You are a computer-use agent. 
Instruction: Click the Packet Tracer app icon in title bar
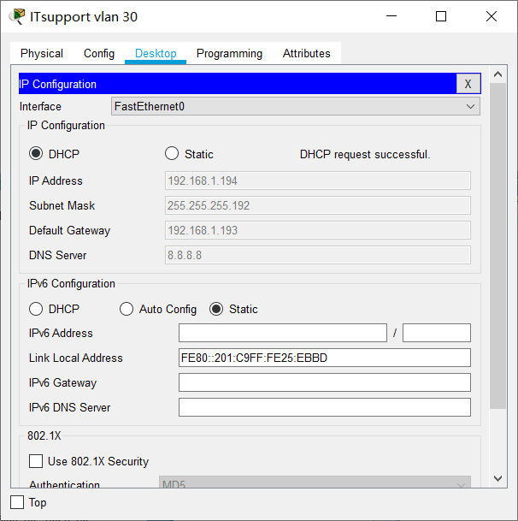17,16
